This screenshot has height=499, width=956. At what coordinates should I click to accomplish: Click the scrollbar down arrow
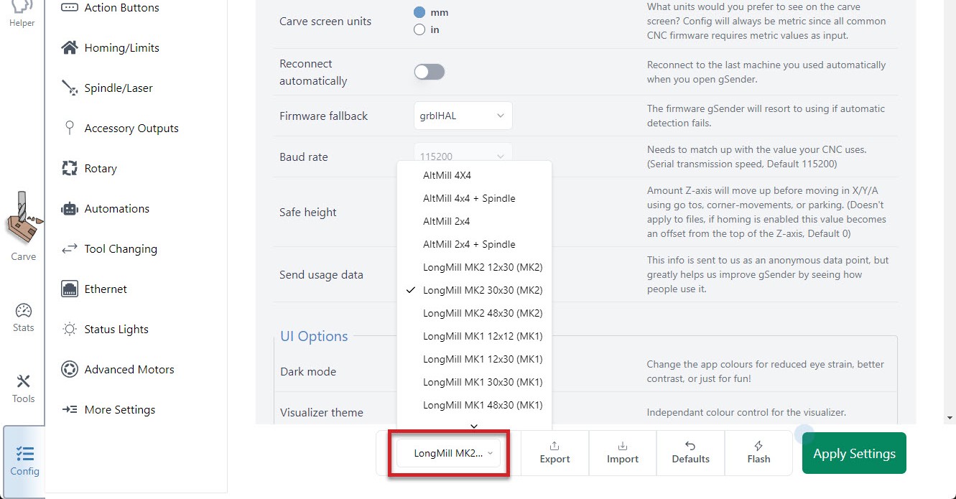pos(950,417)
